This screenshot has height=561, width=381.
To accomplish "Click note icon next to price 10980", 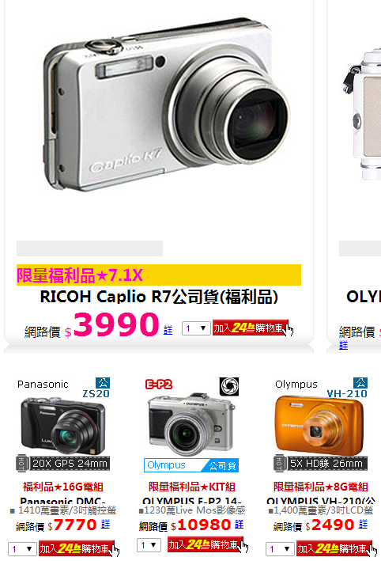I will pyautogui.click(x=239, y=525).
